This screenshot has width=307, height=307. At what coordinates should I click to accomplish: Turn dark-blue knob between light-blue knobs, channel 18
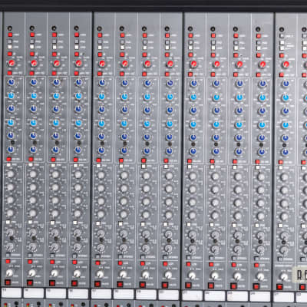(124, 110)
